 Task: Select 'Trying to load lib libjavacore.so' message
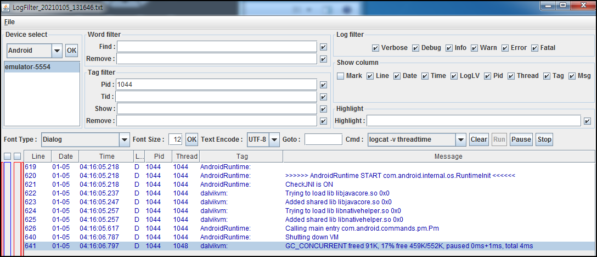337,193
